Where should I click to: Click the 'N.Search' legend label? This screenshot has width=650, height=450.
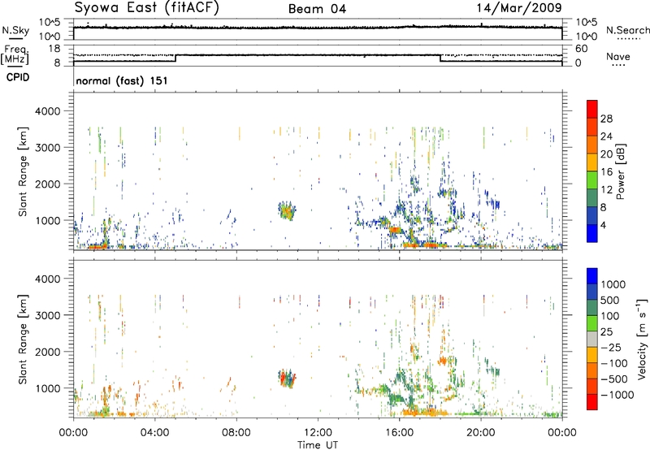[628, 30]
